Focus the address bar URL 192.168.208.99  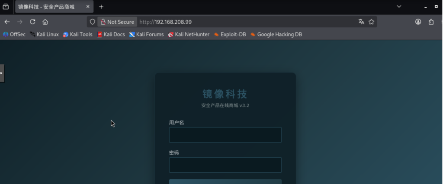pyautogui.click(x=173, y=22)
